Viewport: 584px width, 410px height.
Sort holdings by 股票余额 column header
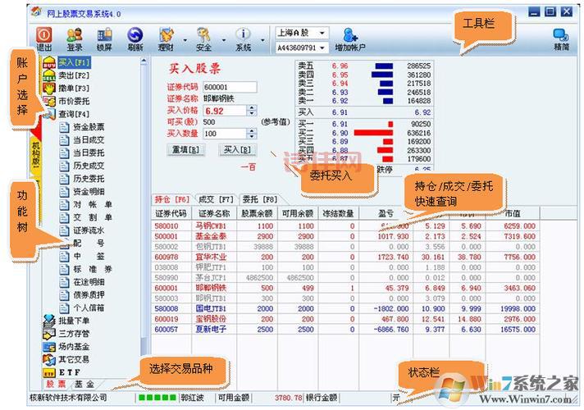[257, 213]
